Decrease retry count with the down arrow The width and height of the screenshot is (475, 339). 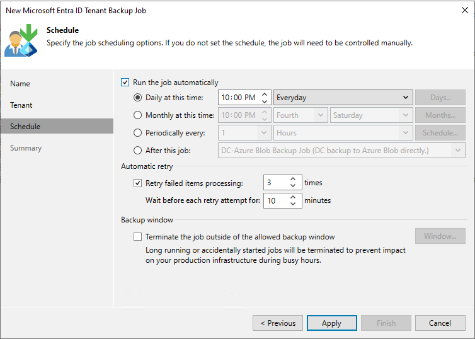(293, 186)
